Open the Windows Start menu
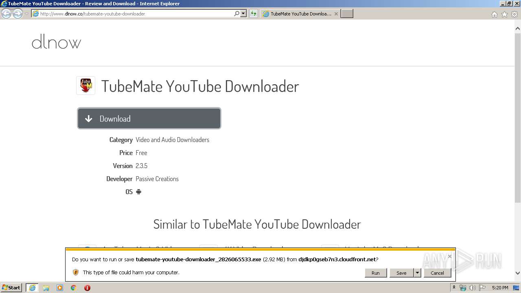This screenshot has width=521, height=293. point(11,287)
